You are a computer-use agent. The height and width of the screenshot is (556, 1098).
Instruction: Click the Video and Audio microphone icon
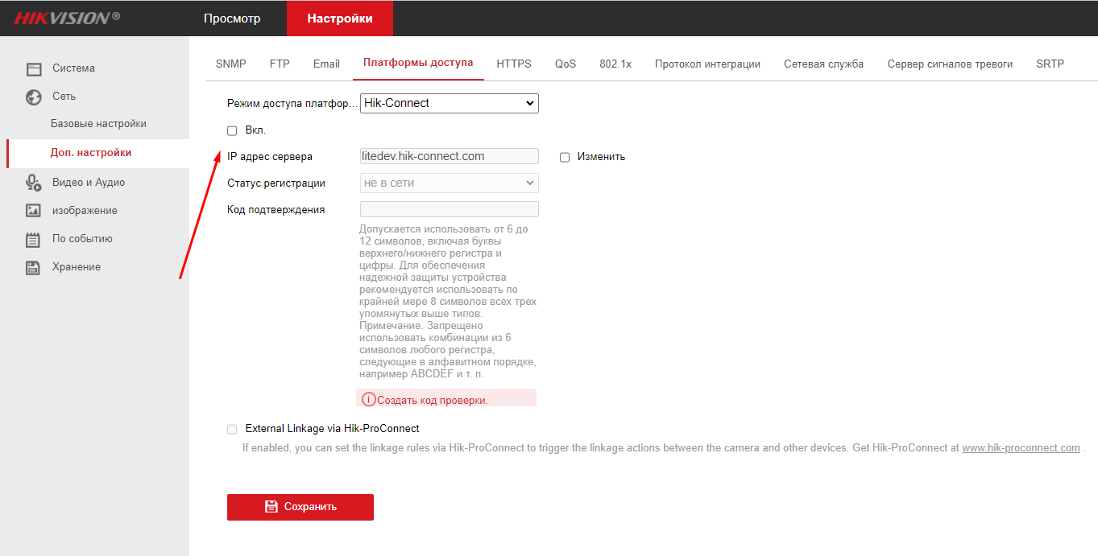click(34, 183)
